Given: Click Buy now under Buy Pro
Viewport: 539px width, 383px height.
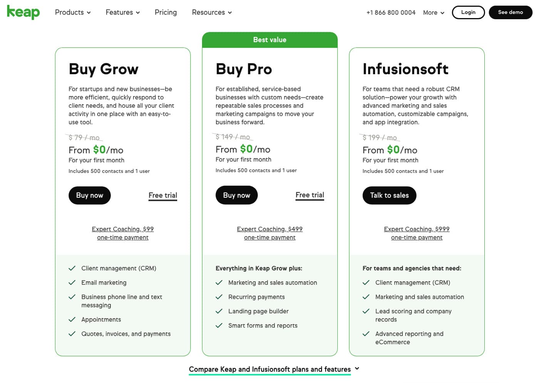Looking at the screenshot, I should click(x=236, y=195).
